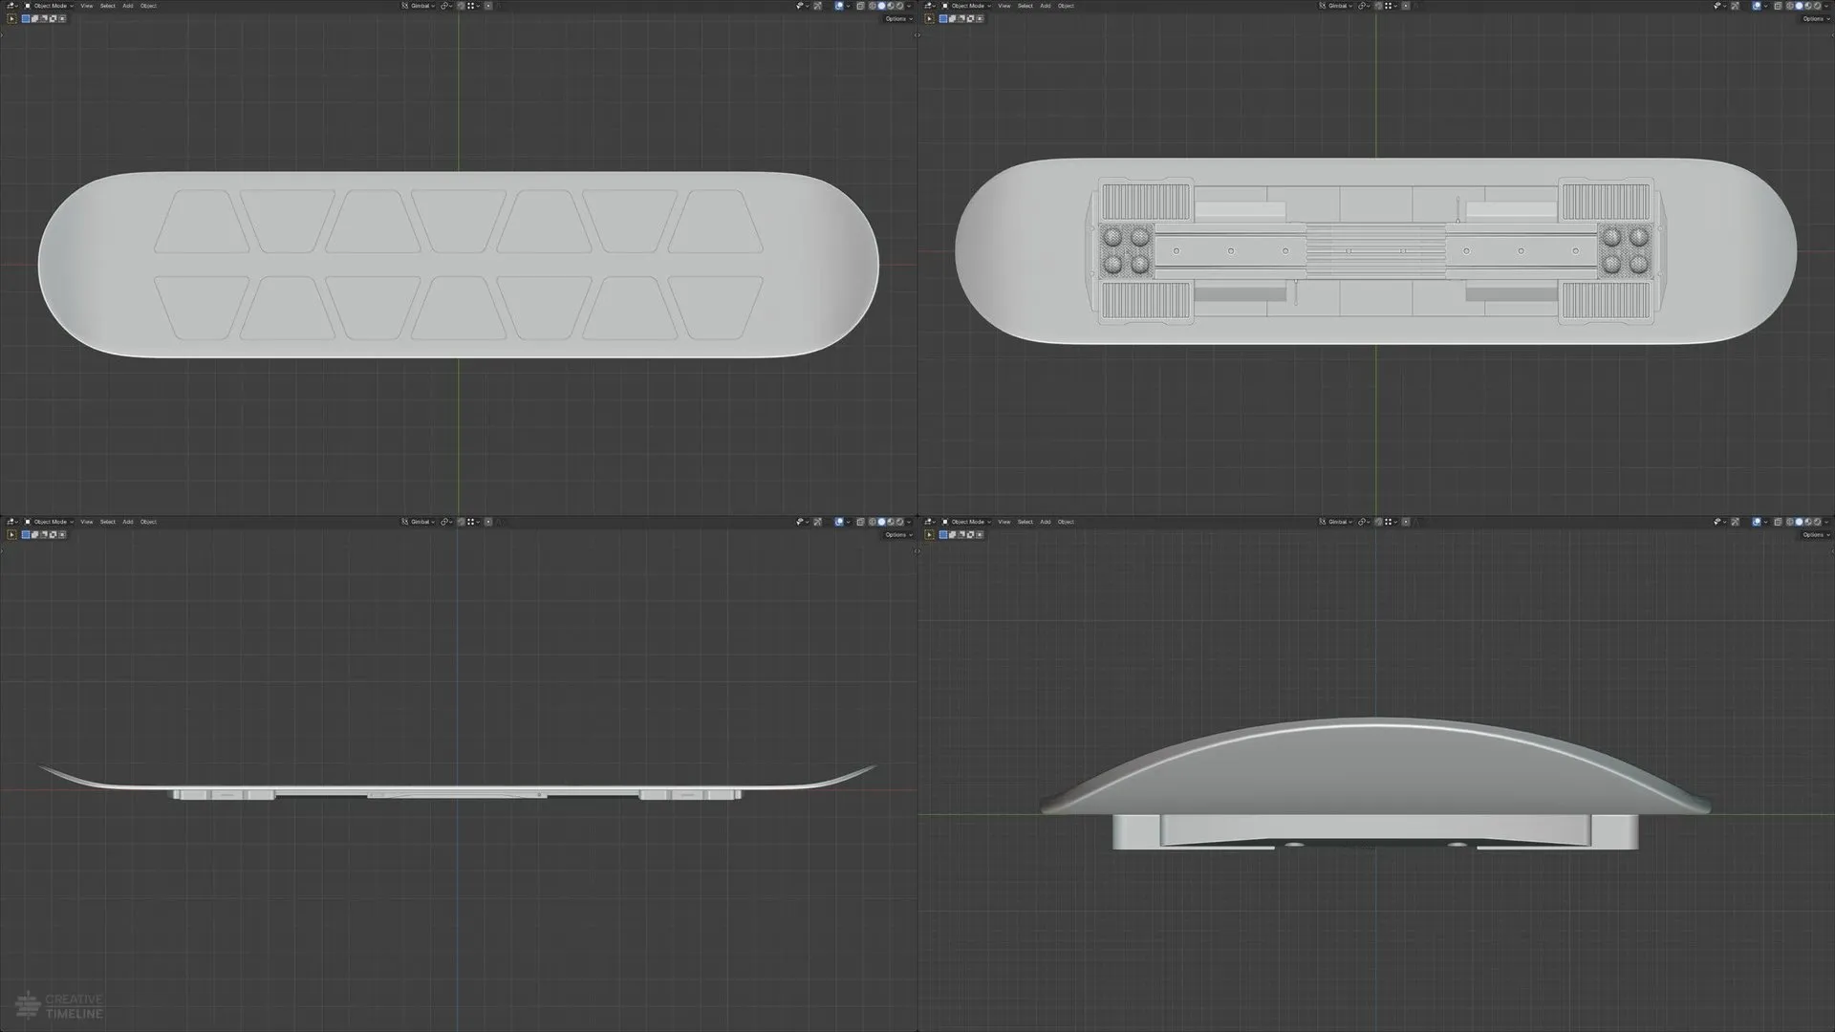The height and width of the screenshot is (1032, 1835).
Task: Open Options dropdown in top-left viewport
Action: click(898, 18)
